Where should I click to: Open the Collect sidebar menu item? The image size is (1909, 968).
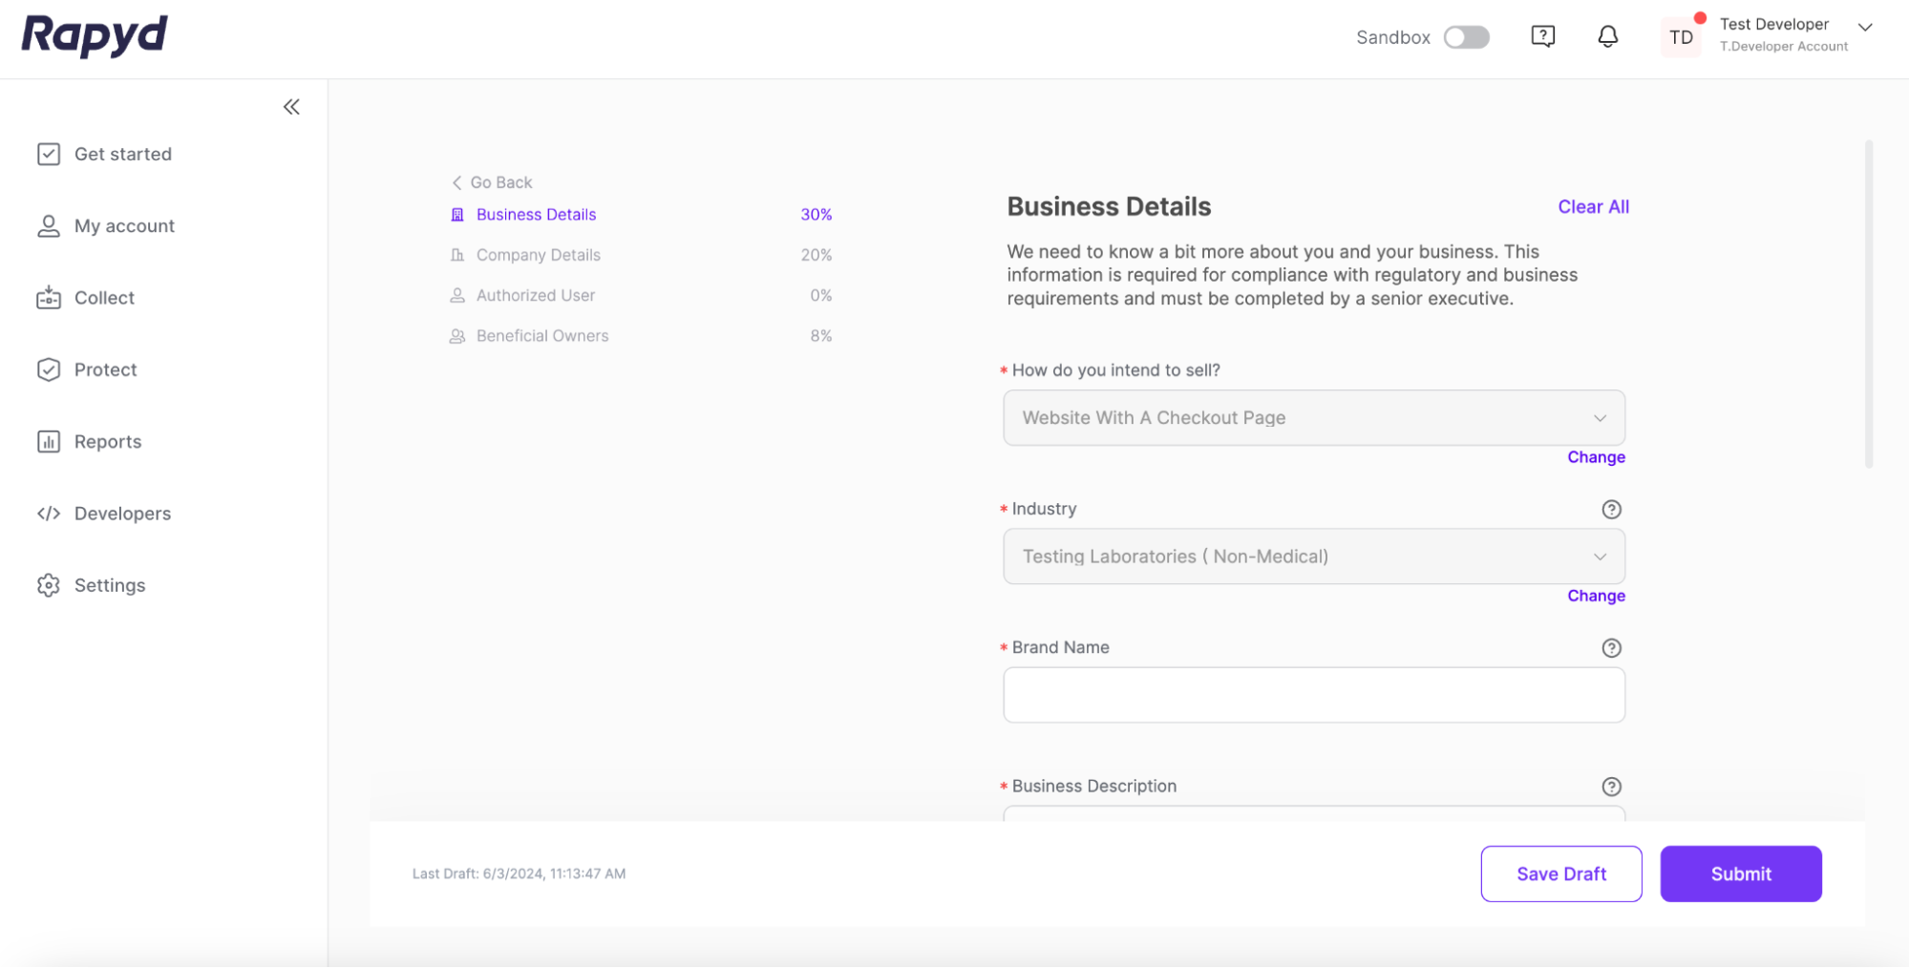point(104,298)
